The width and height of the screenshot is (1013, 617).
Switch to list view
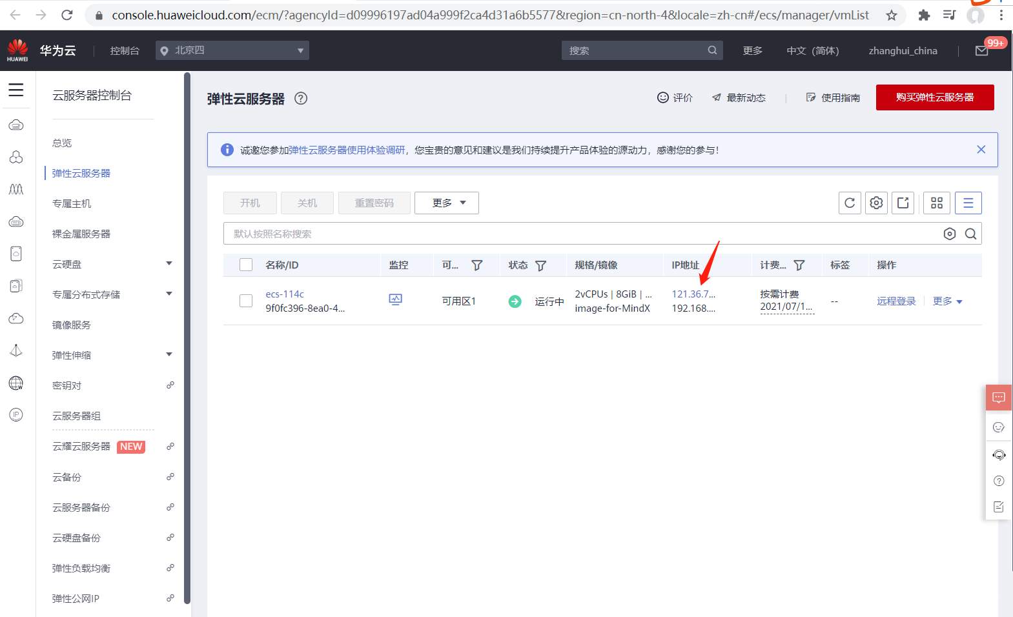[x=968, y=203]
